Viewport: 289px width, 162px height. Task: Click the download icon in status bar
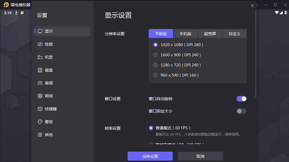[16, 13]
